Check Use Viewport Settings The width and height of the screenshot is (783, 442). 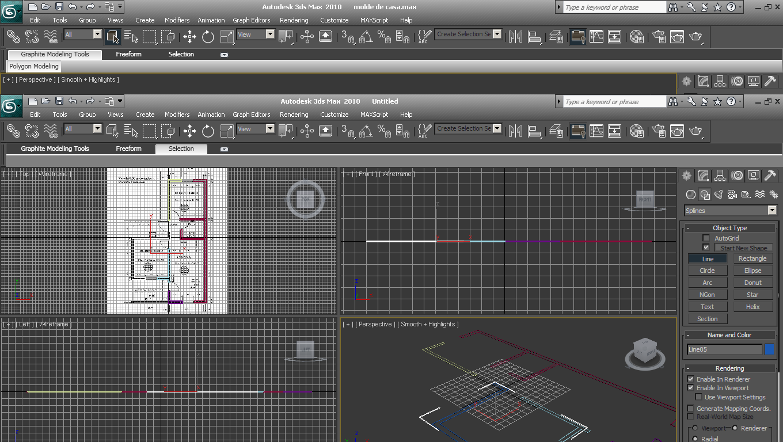[699, 397]
